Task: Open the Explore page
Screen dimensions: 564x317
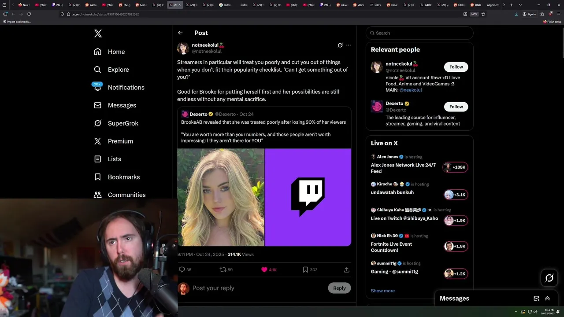Action: (111, 70)
